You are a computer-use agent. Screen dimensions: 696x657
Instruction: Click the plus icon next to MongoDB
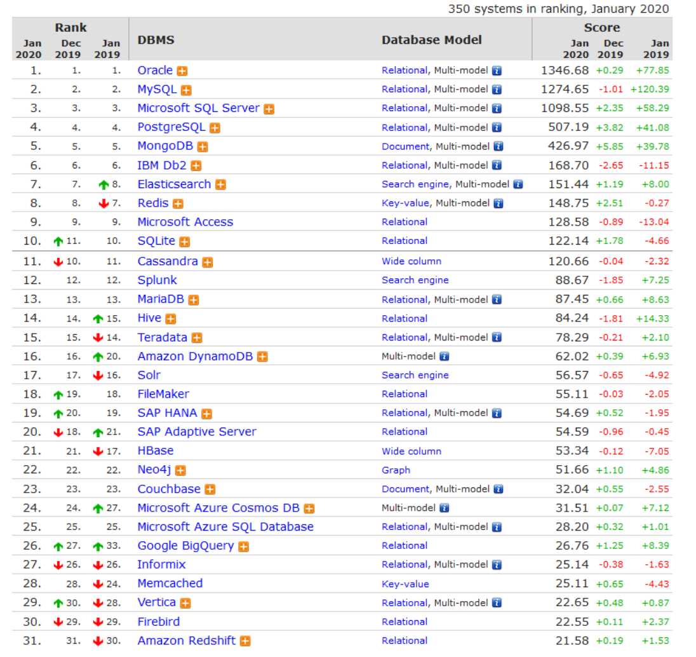203,147
